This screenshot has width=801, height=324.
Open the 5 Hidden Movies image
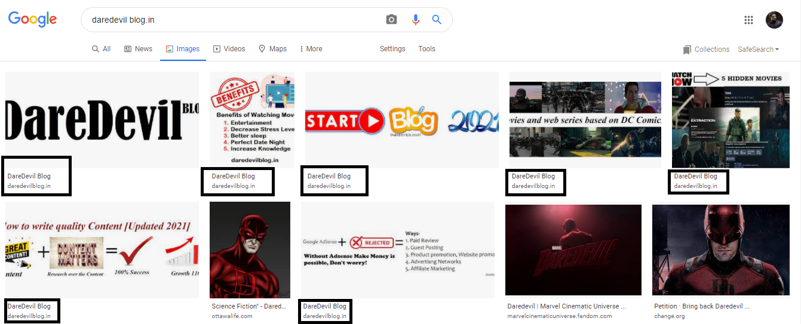[x=731, y=119]
